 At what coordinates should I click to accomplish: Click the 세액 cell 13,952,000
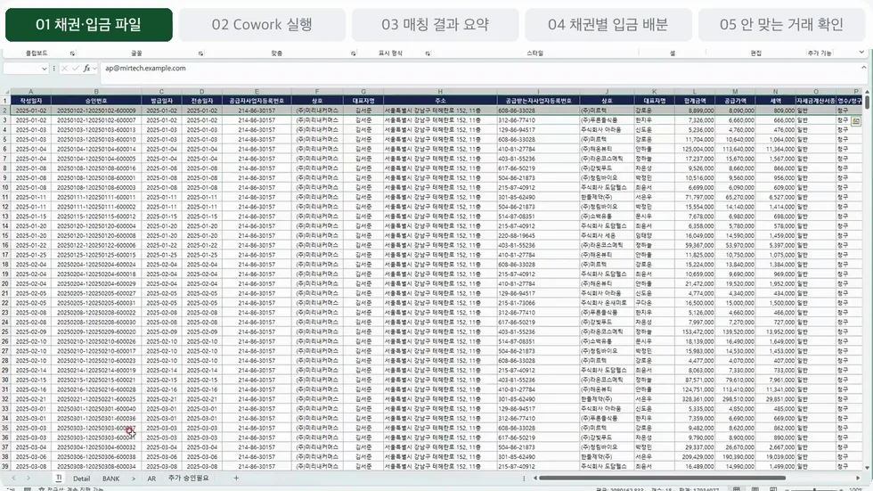(775, 331)
